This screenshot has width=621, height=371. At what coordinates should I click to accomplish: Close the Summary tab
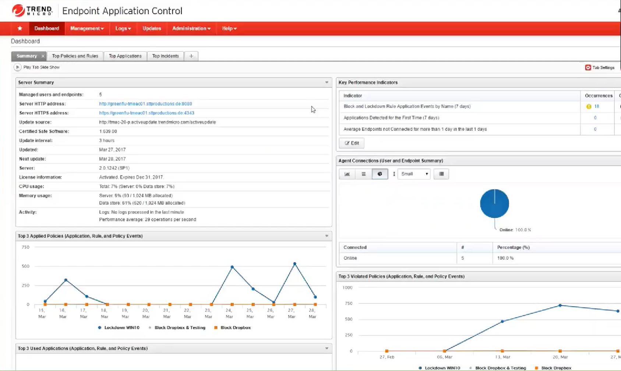43,56
